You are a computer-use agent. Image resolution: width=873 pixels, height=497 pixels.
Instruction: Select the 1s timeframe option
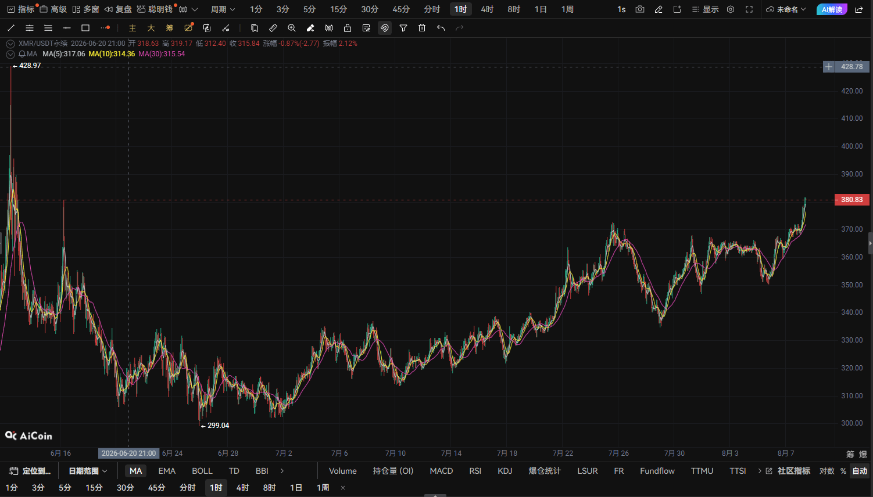click(x=621, y=9)
